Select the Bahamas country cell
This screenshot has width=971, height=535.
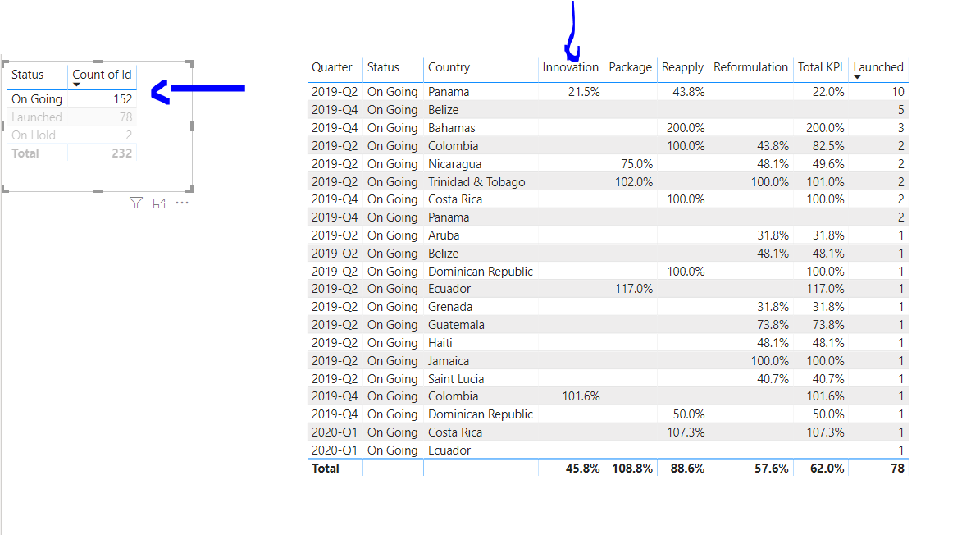tap(452, 128)
